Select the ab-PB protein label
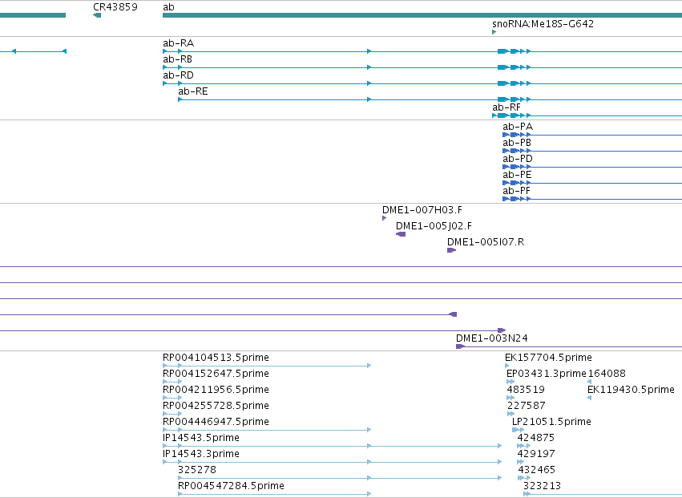Viewport: 682px width, 498px height. [x=517, y=143]
